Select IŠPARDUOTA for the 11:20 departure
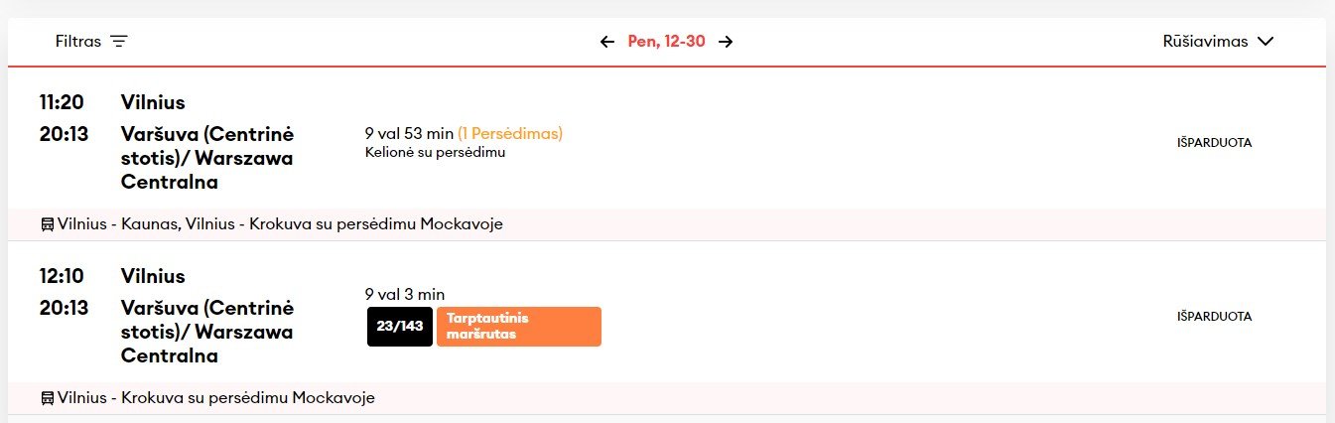 (1214, 142)
